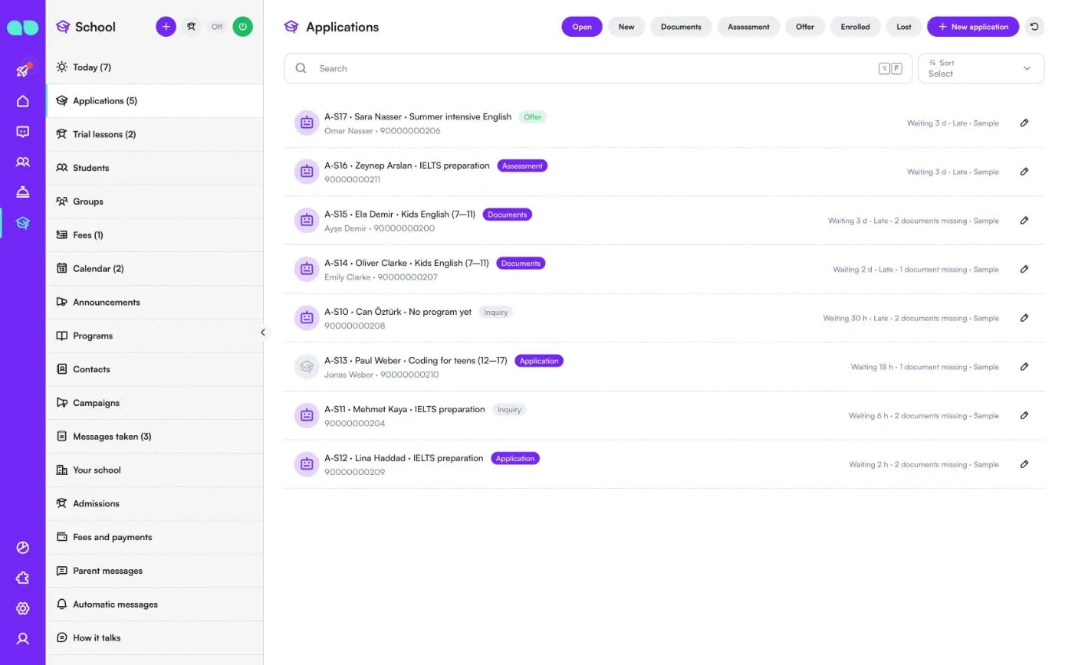Click the refresh icon next to New application
Screen dimensions: 1065x665
click(1035, 27)
